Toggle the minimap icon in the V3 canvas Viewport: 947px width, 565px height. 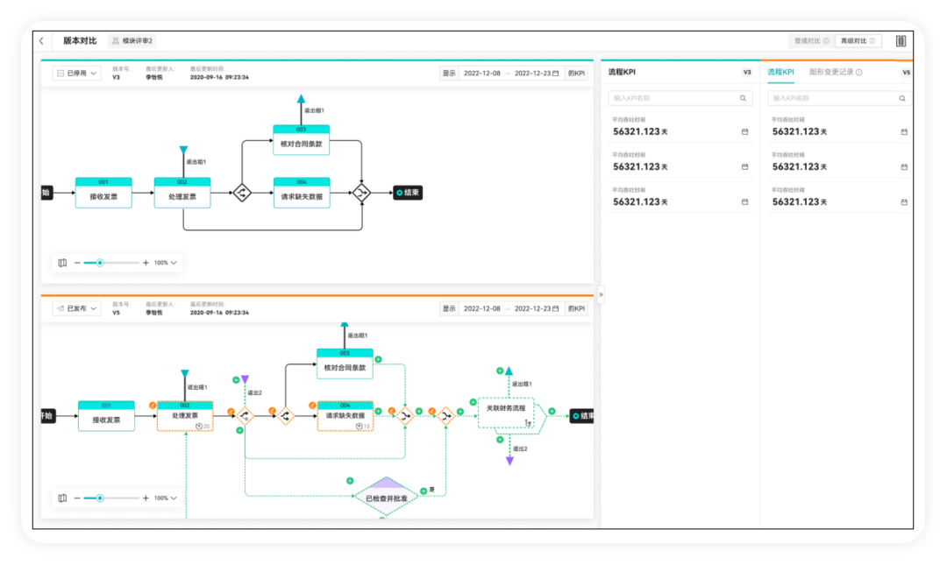click(x=62, y=263)
